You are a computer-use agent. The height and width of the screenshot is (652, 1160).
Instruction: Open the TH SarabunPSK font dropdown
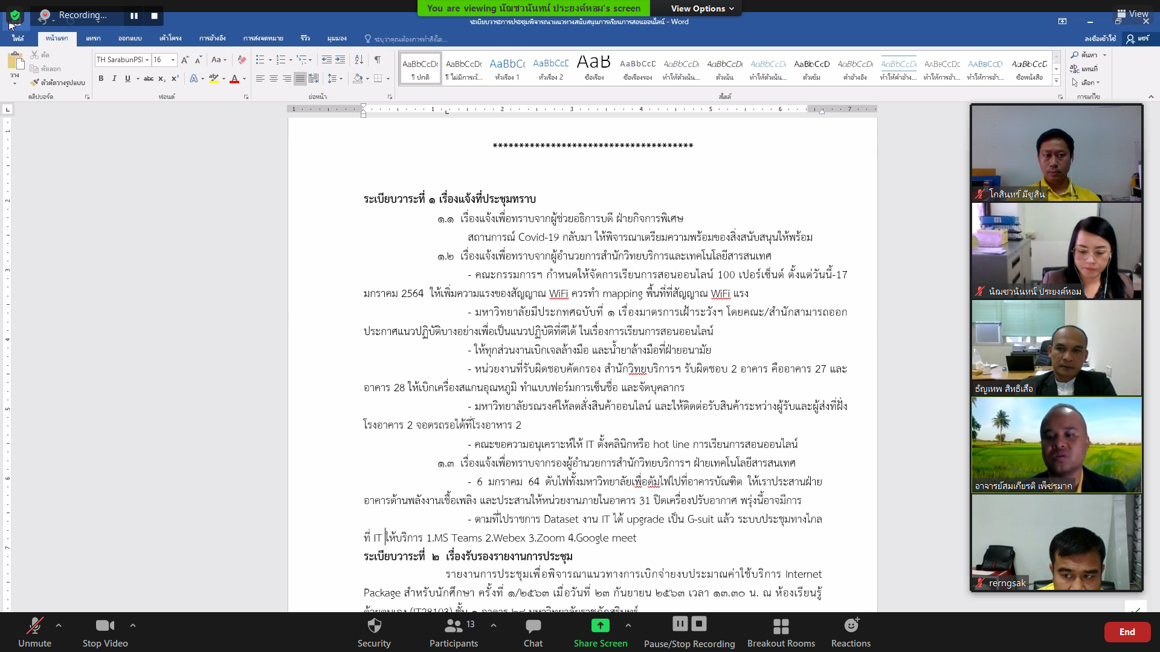(x=147, y=60)
